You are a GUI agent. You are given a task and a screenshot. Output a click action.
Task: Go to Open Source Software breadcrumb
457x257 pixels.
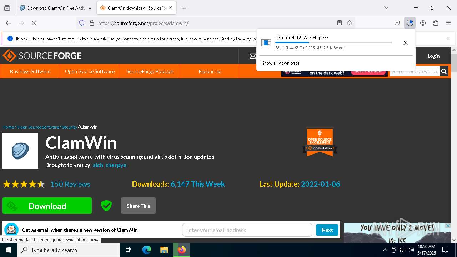coord(38,127)
